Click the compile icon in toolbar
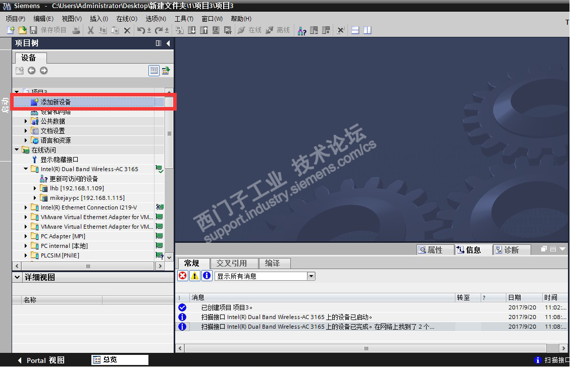The height and width of the screenshot is (367, 570). coord(180,30)
